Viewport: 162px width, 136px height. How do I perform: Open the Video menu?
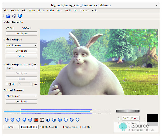tap(41, 11)
